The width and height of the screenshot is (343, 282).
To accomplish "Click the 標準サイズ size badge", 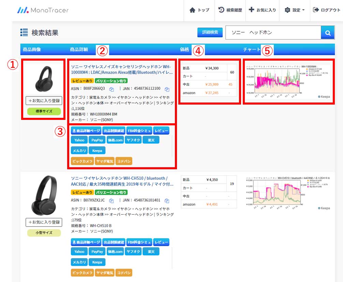I will (44, 111).
